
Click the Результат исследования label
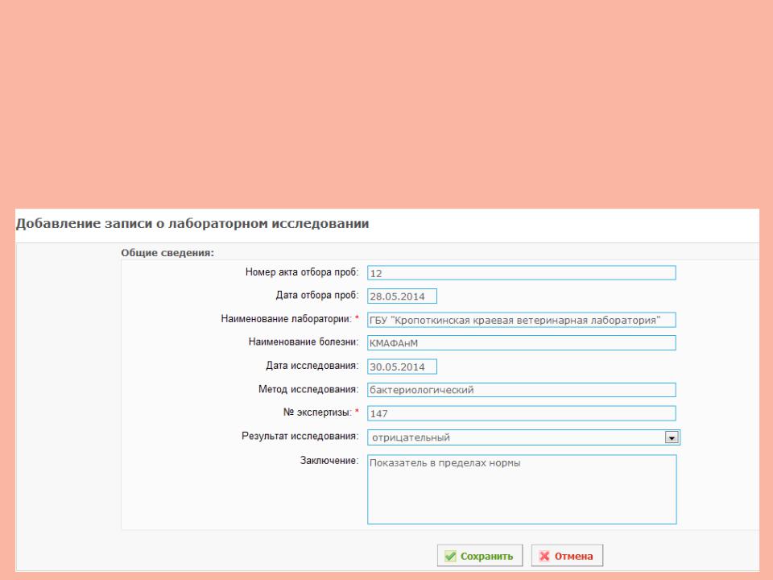pos(300,437)
